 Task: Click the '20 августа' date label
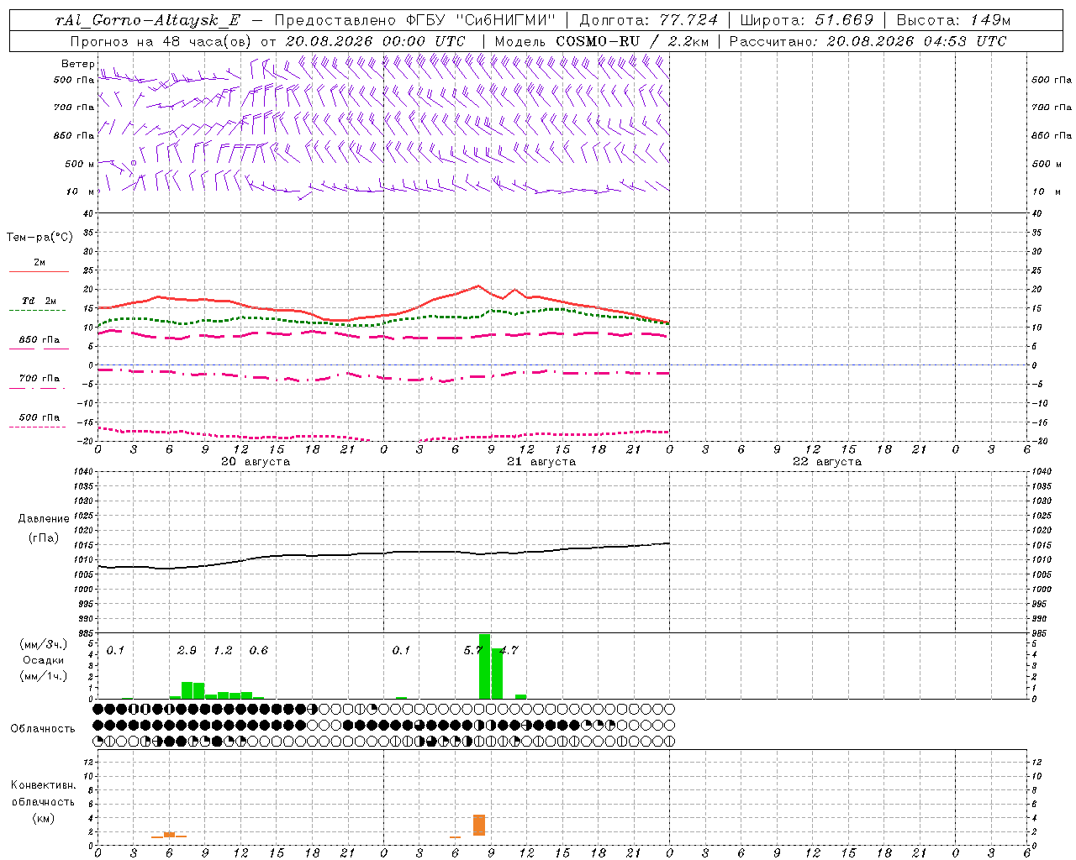point(256,461)
